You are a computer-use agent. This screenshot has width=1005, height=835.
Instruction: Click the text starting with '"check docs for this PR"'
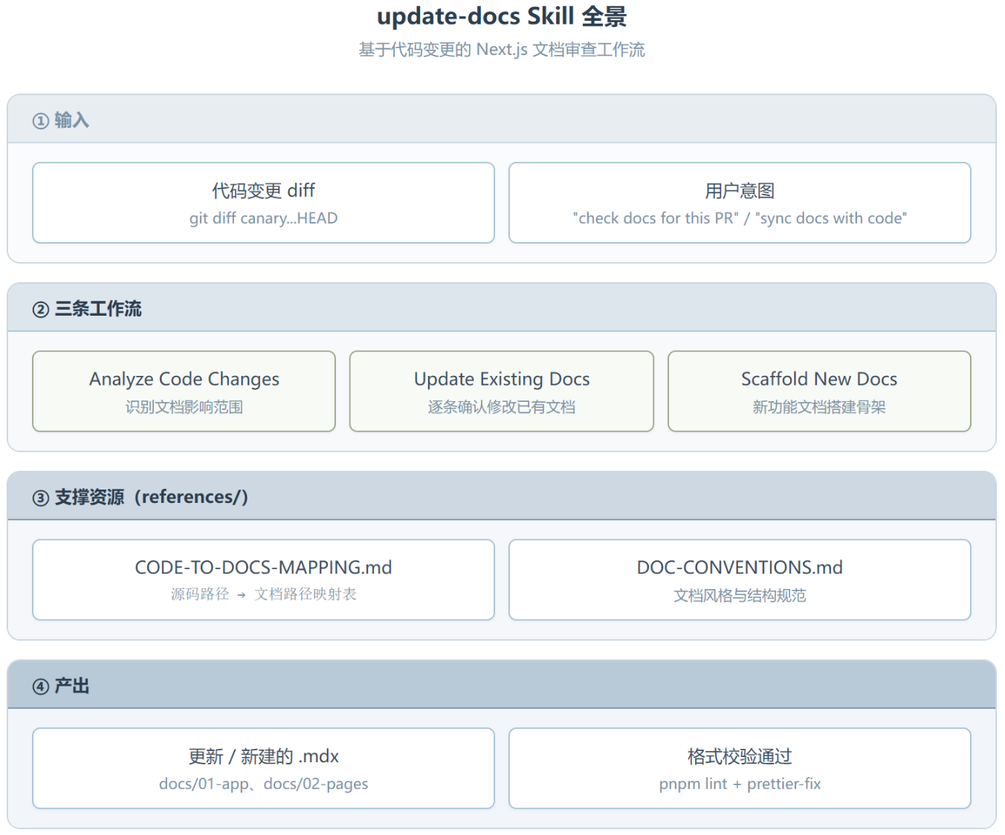pyautogui.click(x=740, y=218)
